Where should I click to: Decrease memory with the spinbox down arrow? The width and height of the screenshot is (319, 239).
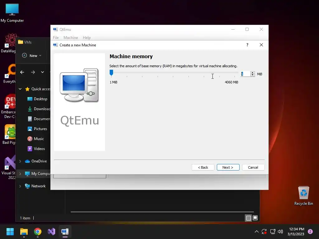tap(252, 75)
